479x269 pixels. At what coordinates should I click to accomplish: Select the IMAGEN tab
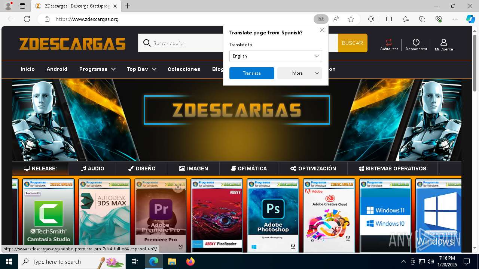pyautogui.click(x=193, y=168)
